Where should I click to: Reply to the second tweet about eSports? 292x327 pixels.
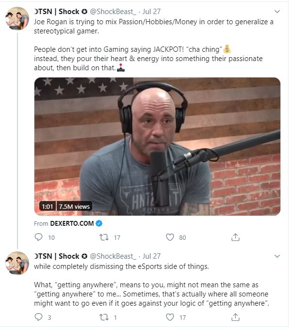39,317
